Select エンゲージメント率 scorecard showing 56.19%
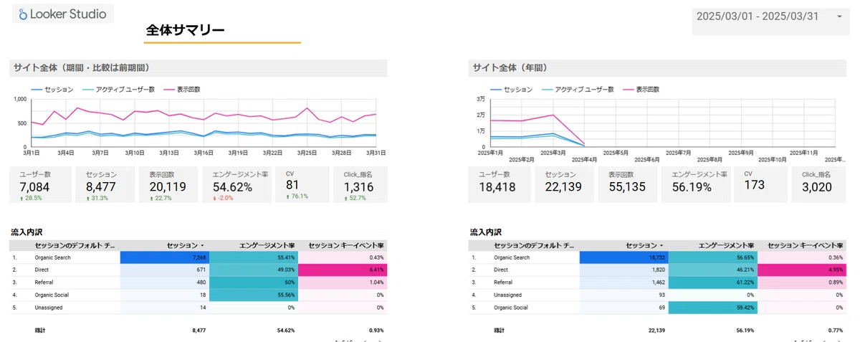This screenshot has height=342, width=860. [697, 185]
